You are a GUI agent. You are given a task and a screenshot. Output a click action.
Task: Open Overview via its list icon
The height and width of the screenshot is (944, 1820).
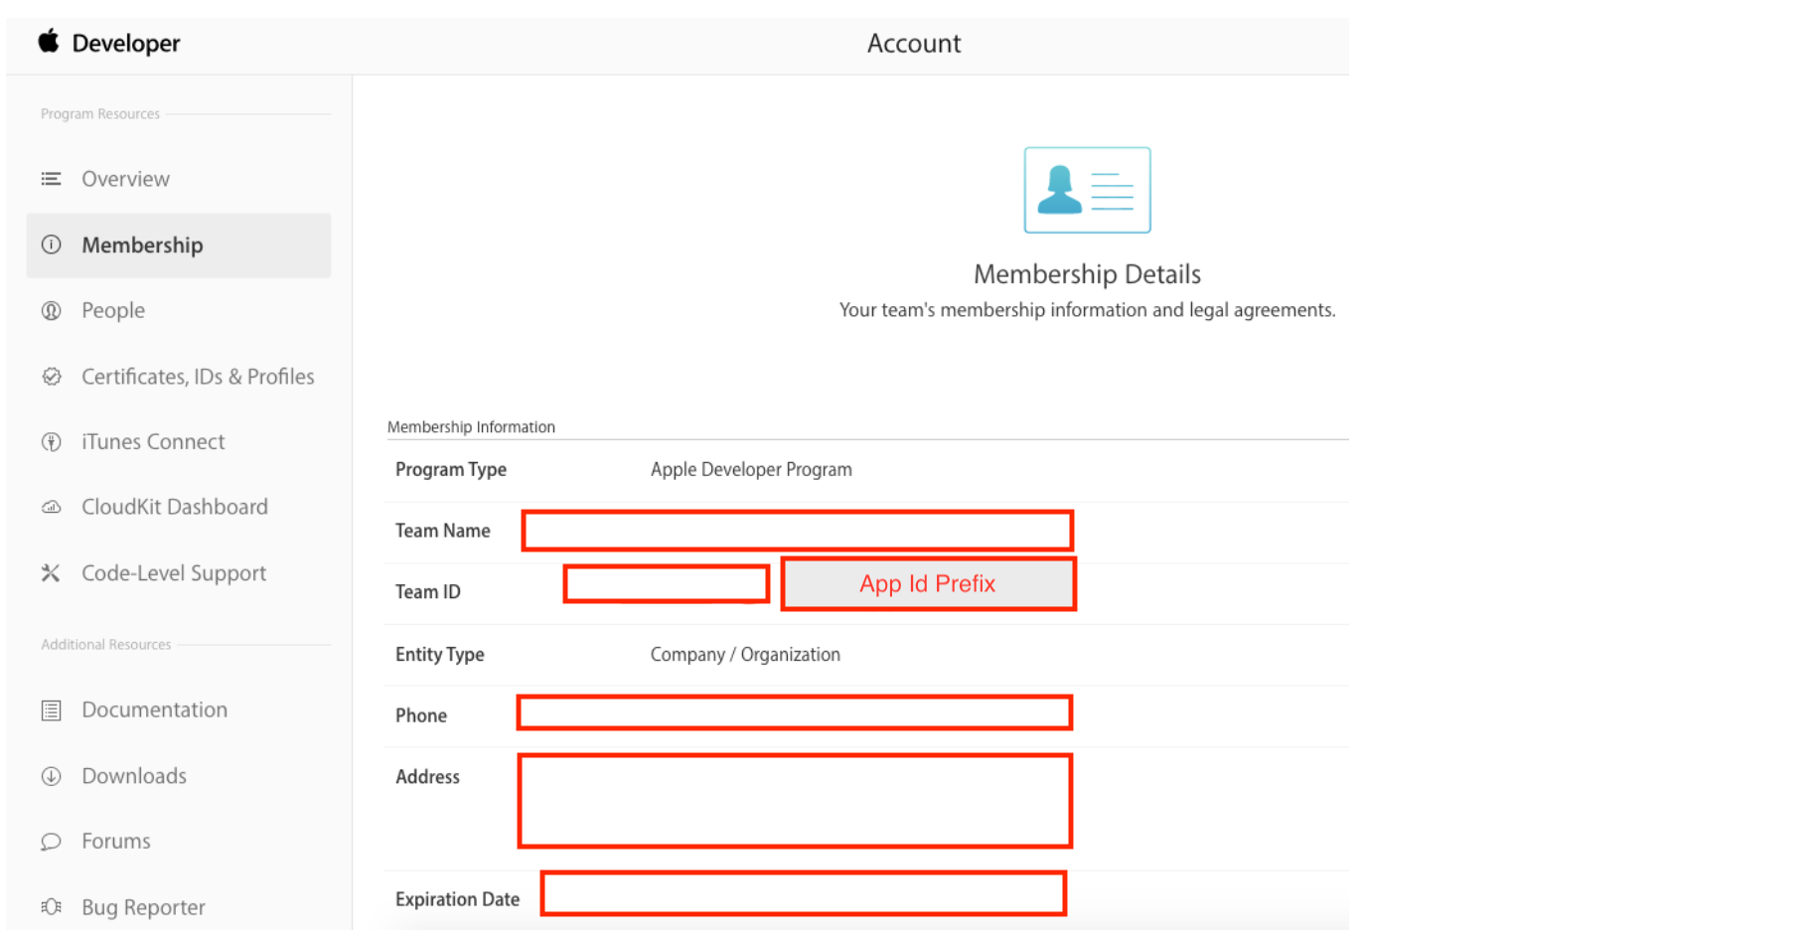[x=51, y=179]
